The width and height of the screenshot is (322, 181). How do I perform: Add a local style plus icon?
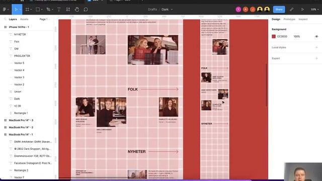coord(316,47)
